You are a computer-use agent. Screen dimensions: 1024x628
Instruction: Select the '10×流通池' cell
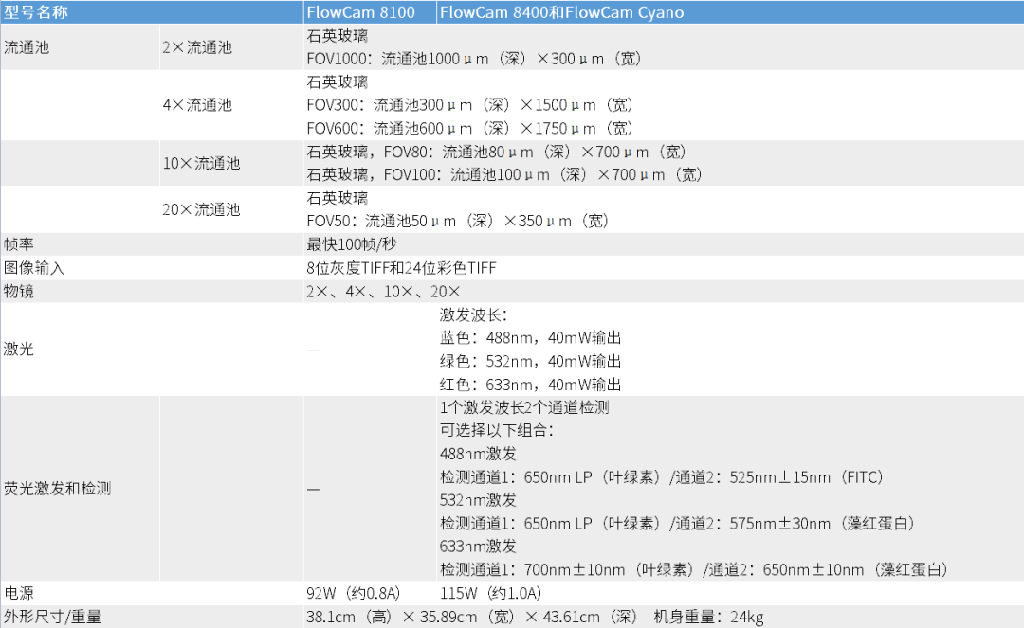click(x=201, y=163)
